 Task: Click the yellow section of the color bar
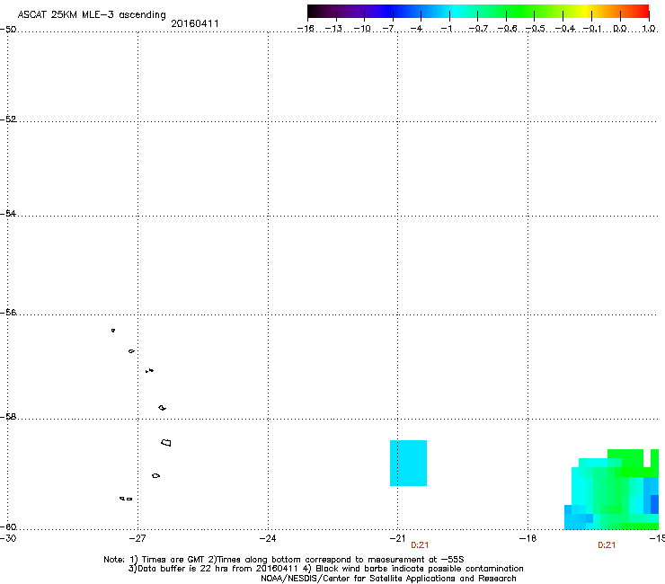pos(584,11)
